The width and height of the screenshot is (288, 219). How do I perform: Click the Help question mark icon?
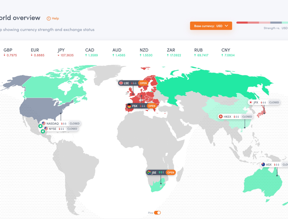(x=49, y=18)
